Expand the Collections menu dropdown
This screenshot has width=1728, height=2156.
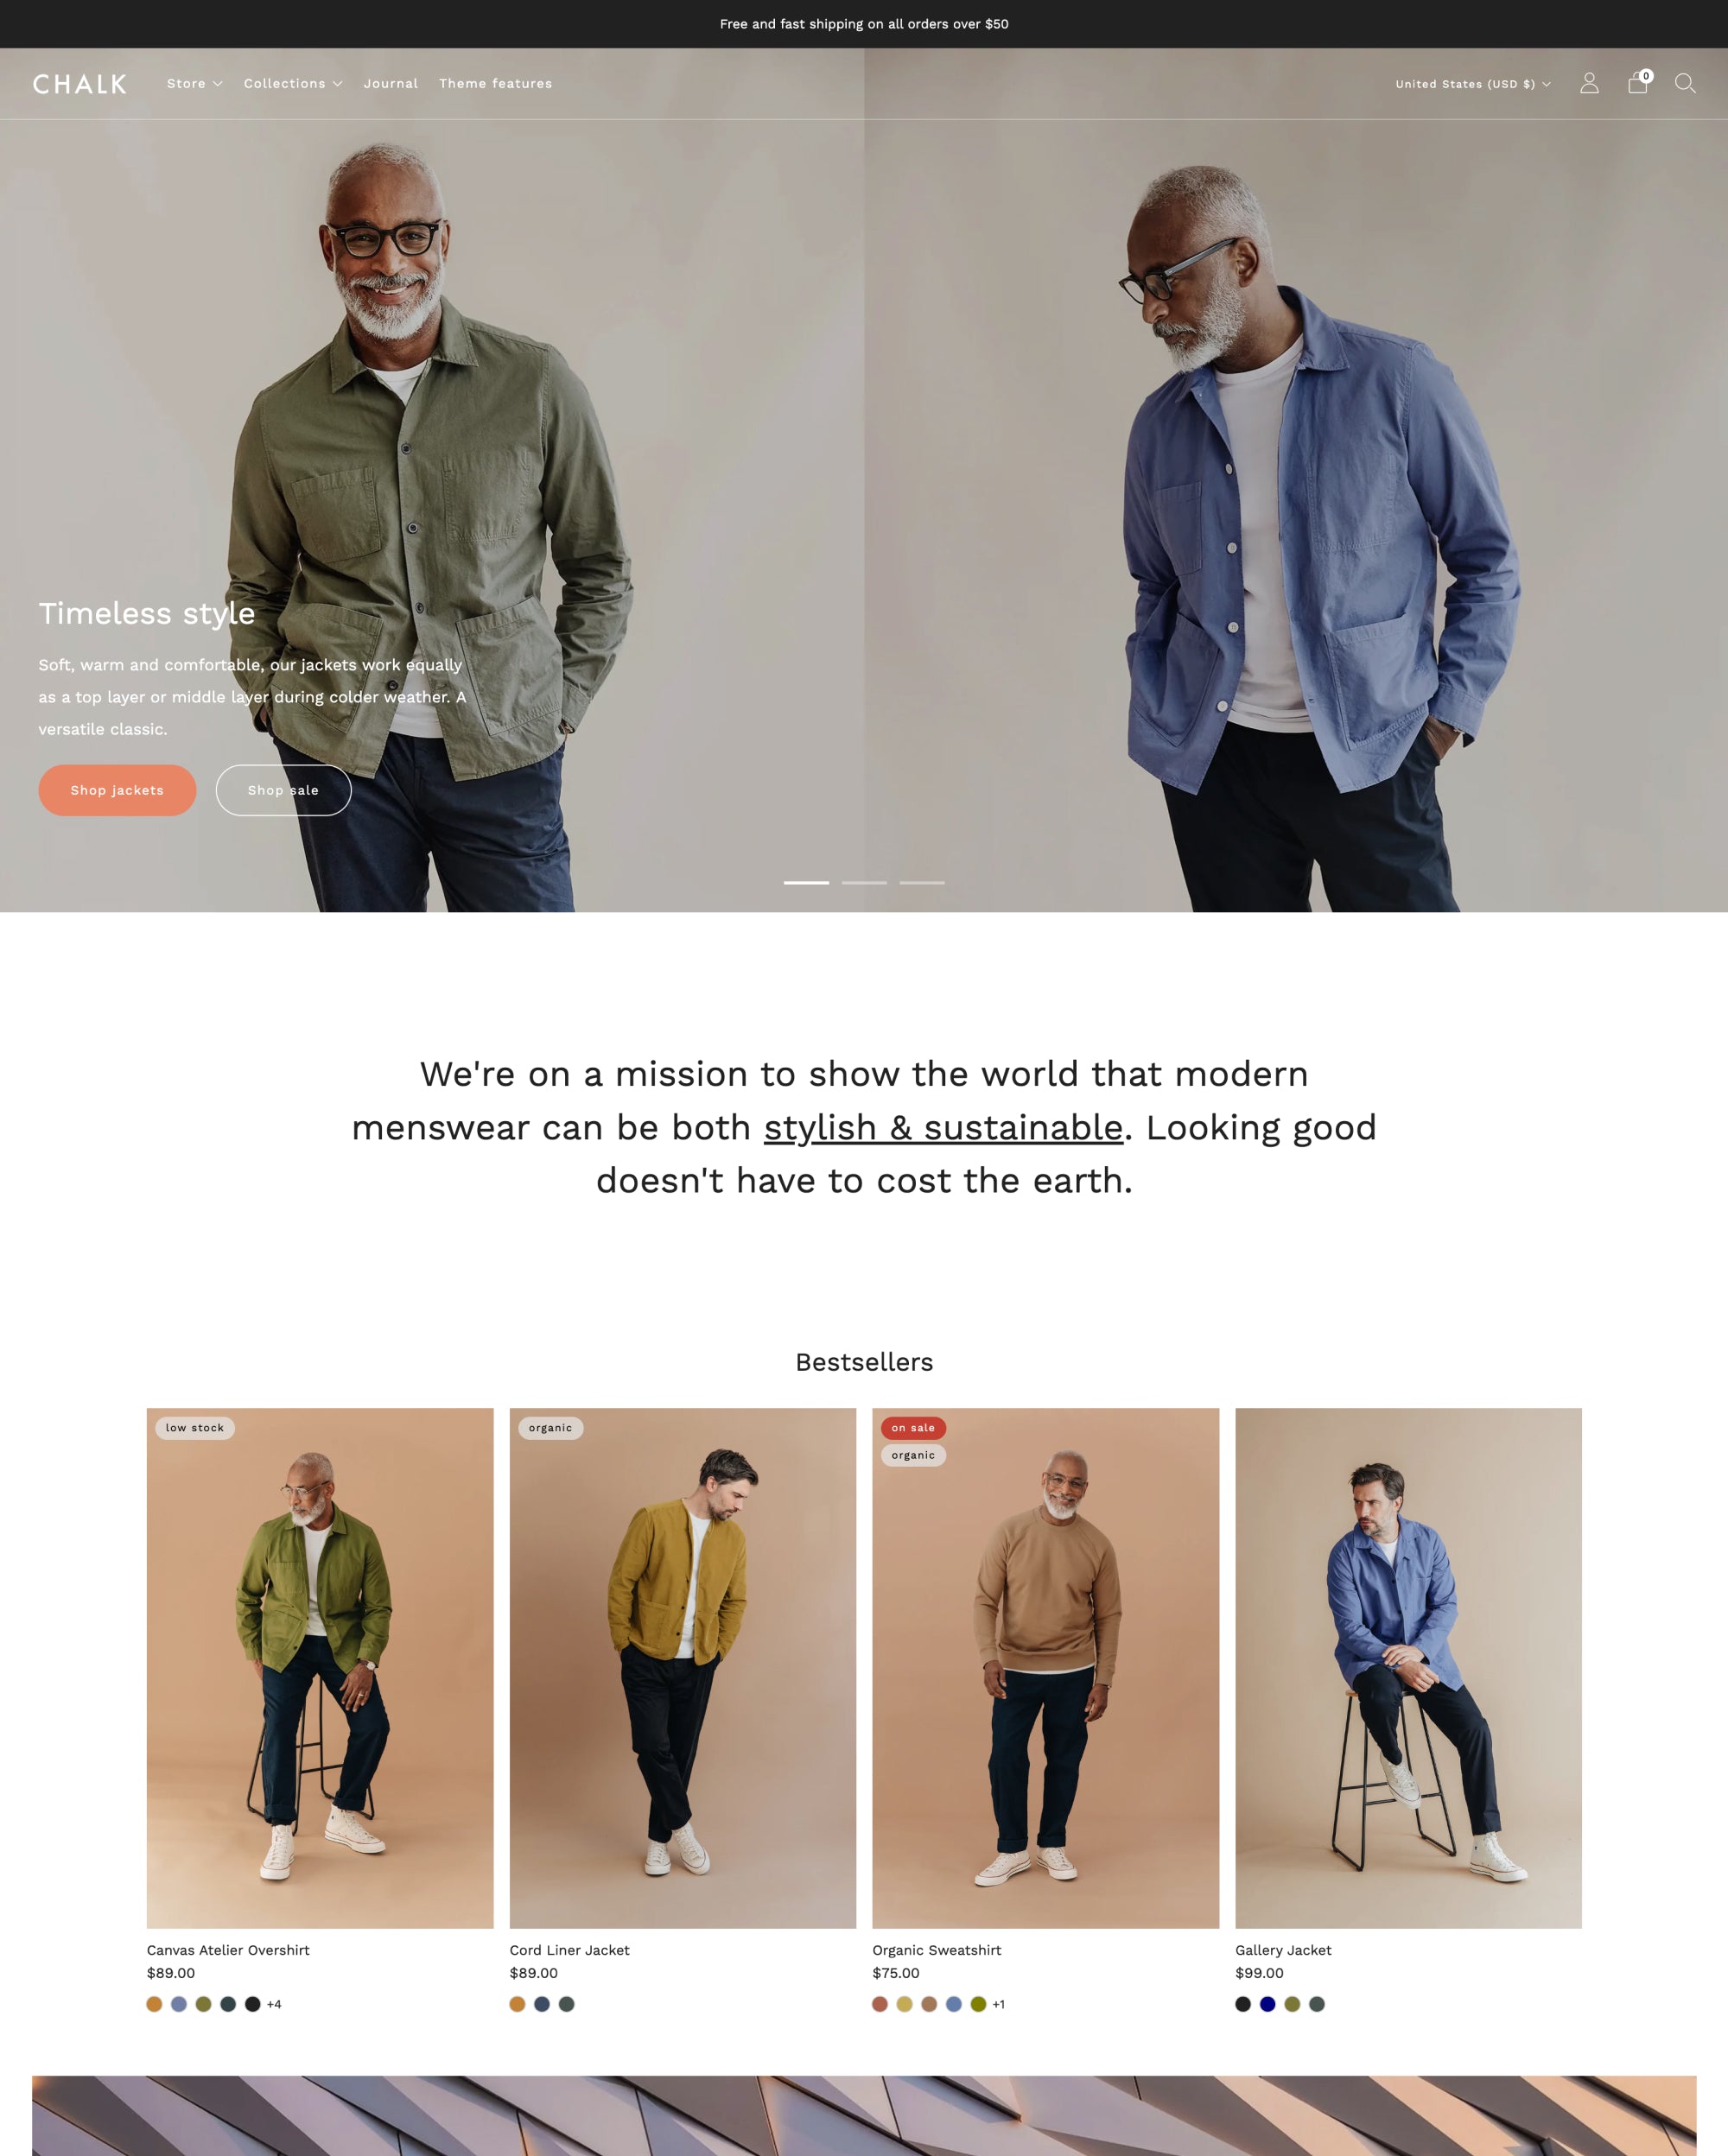click(x=293, y=84)
